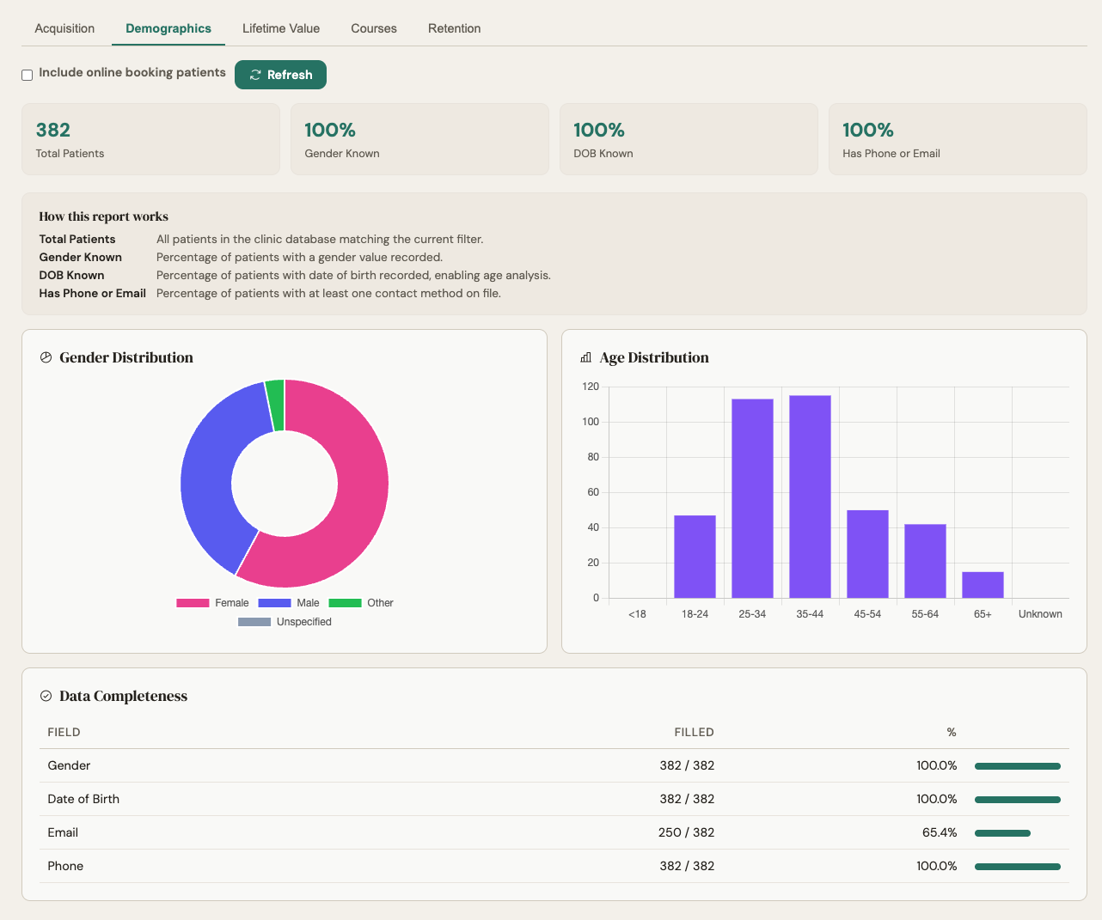Select the Lifetime Value tab
The image size is (1102, 920).
point(281,28)
